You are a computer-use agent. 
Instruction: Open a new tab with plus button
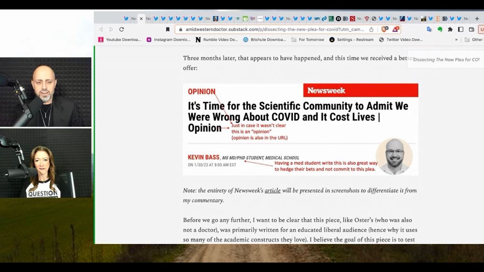pyautogui.click(x=477, y=19)
